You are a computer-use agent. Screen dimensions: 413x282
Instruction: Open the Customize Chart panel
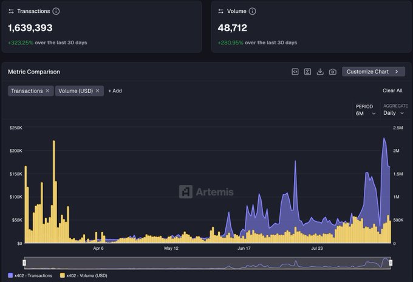pos(374,72)
